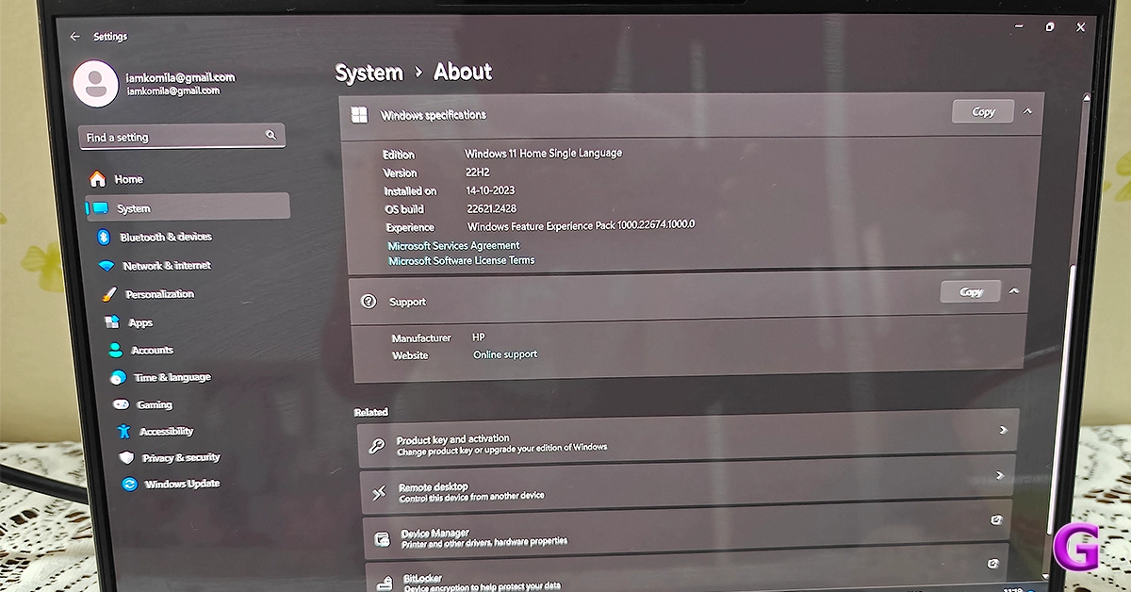Open Product key and activation chevron arrow

pos(1003,430)
